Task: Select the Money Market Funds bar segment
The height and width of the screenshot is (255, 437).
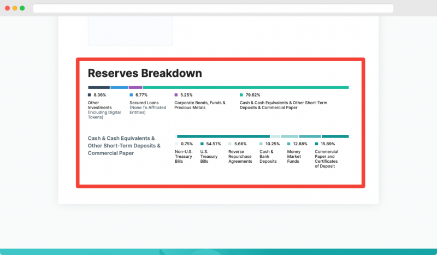Action: (x=310, y=137)
